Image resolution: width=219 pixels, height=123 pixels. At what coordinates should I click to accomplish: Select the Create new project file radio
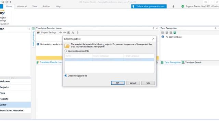66,76
